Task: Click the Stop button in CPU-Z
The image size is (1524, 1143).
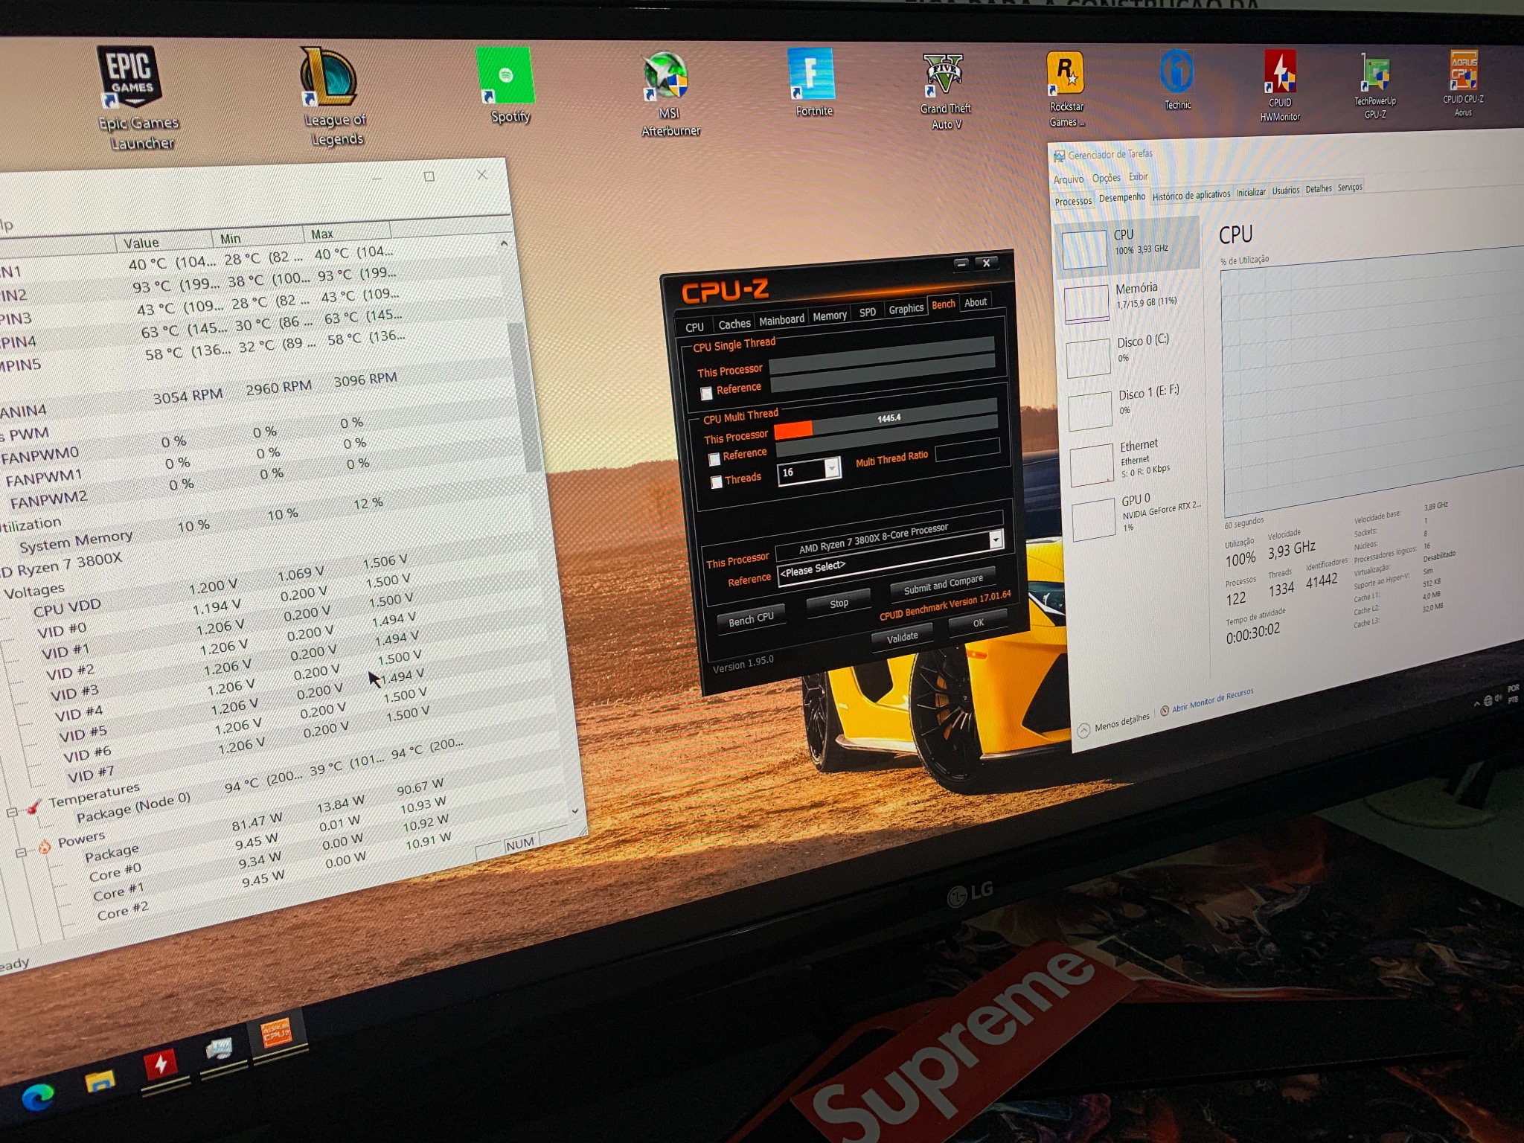Action: pos(839,603)
